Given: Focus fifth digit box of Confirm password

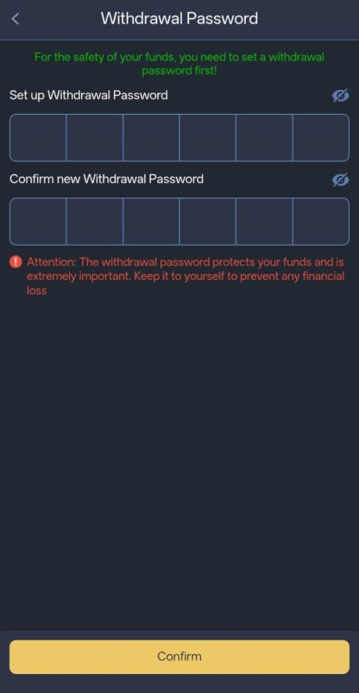Looking at the screenshot, I should click(x=264, y=221).
